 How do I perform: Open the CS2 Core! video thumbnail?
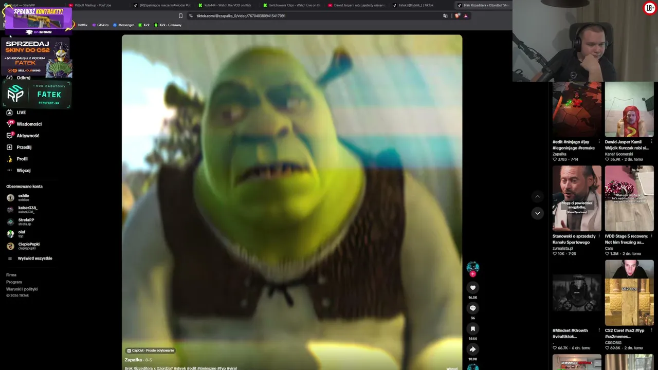629,292
